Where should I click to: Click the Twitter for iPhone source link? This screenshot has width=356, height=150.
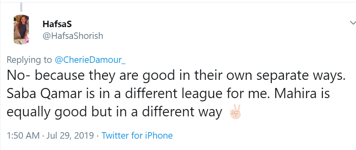point(137,135)
